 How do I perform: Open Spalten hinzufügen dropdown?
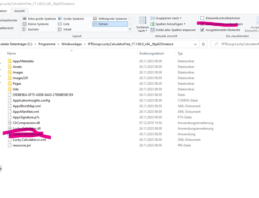coord(168,24)
